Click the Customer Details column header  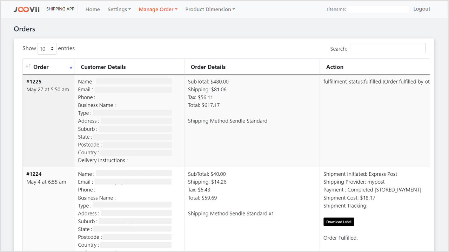103,67
